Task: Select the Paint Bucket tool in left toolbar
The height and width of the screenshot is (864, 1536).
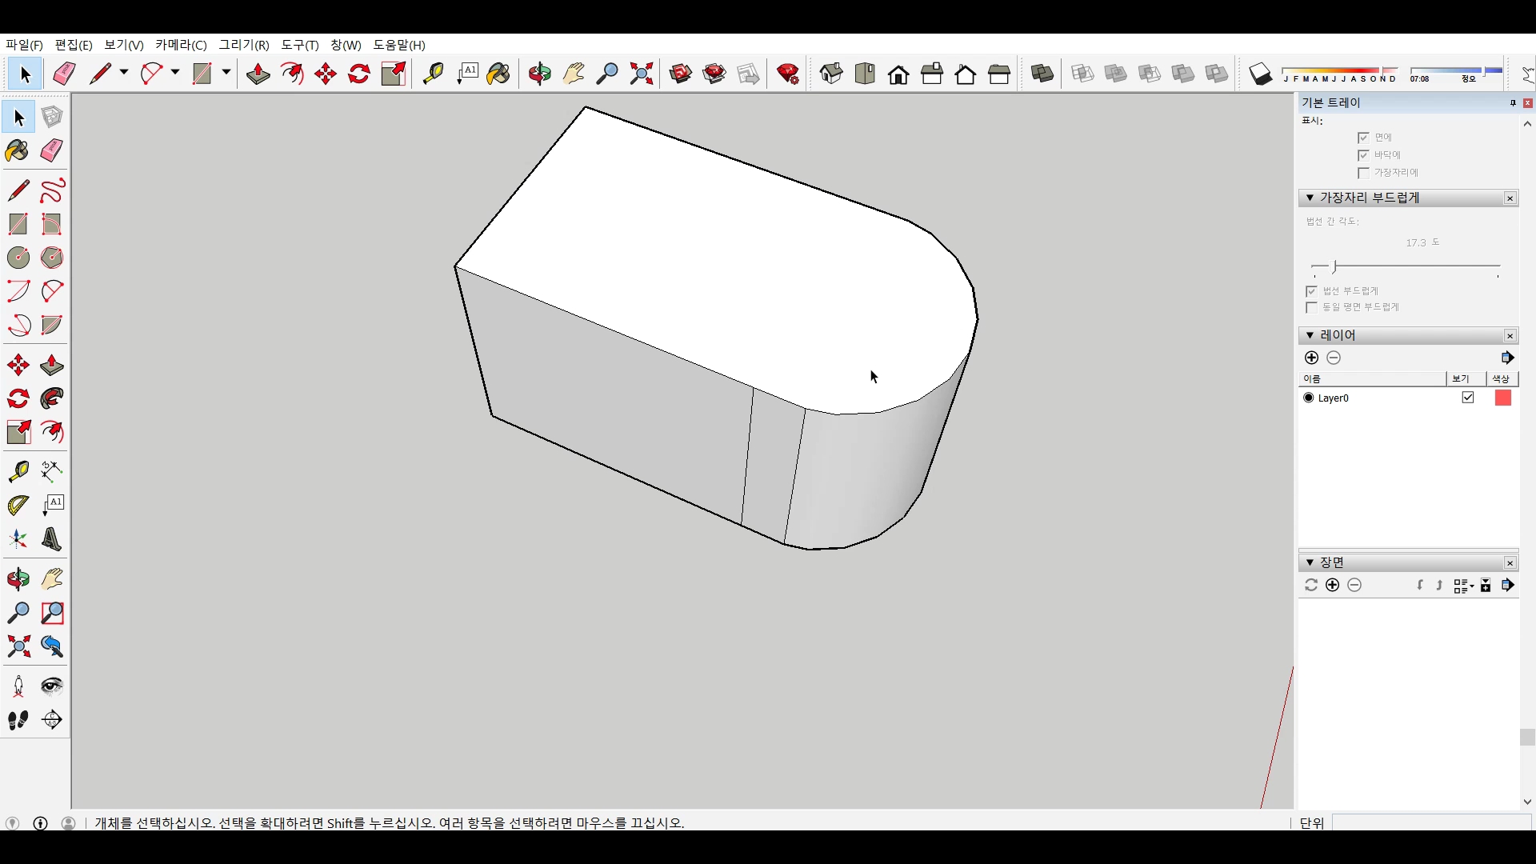Action: pyautogui.click(x=18, y=150)
